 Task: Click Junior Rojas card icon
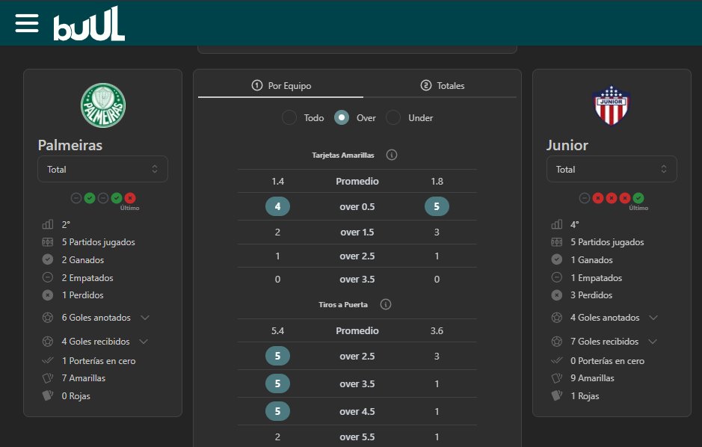556,395
